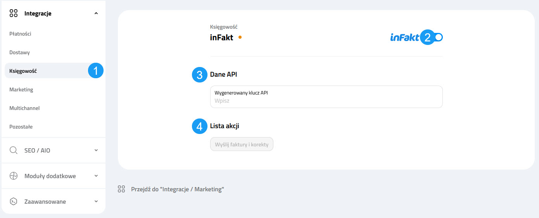Click the Integracje grid icon in sidebar
Image resolution: width=539 pixels, height=218 pixels.
click(x=14, y=14)
